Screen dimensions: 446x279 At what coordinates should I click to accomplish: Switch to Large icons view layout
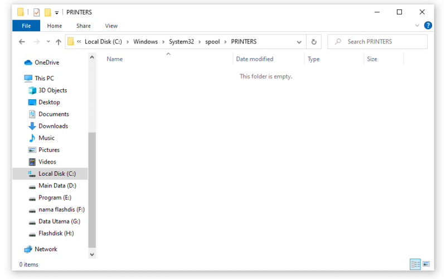pyautogui.click(x=426, y=264)
